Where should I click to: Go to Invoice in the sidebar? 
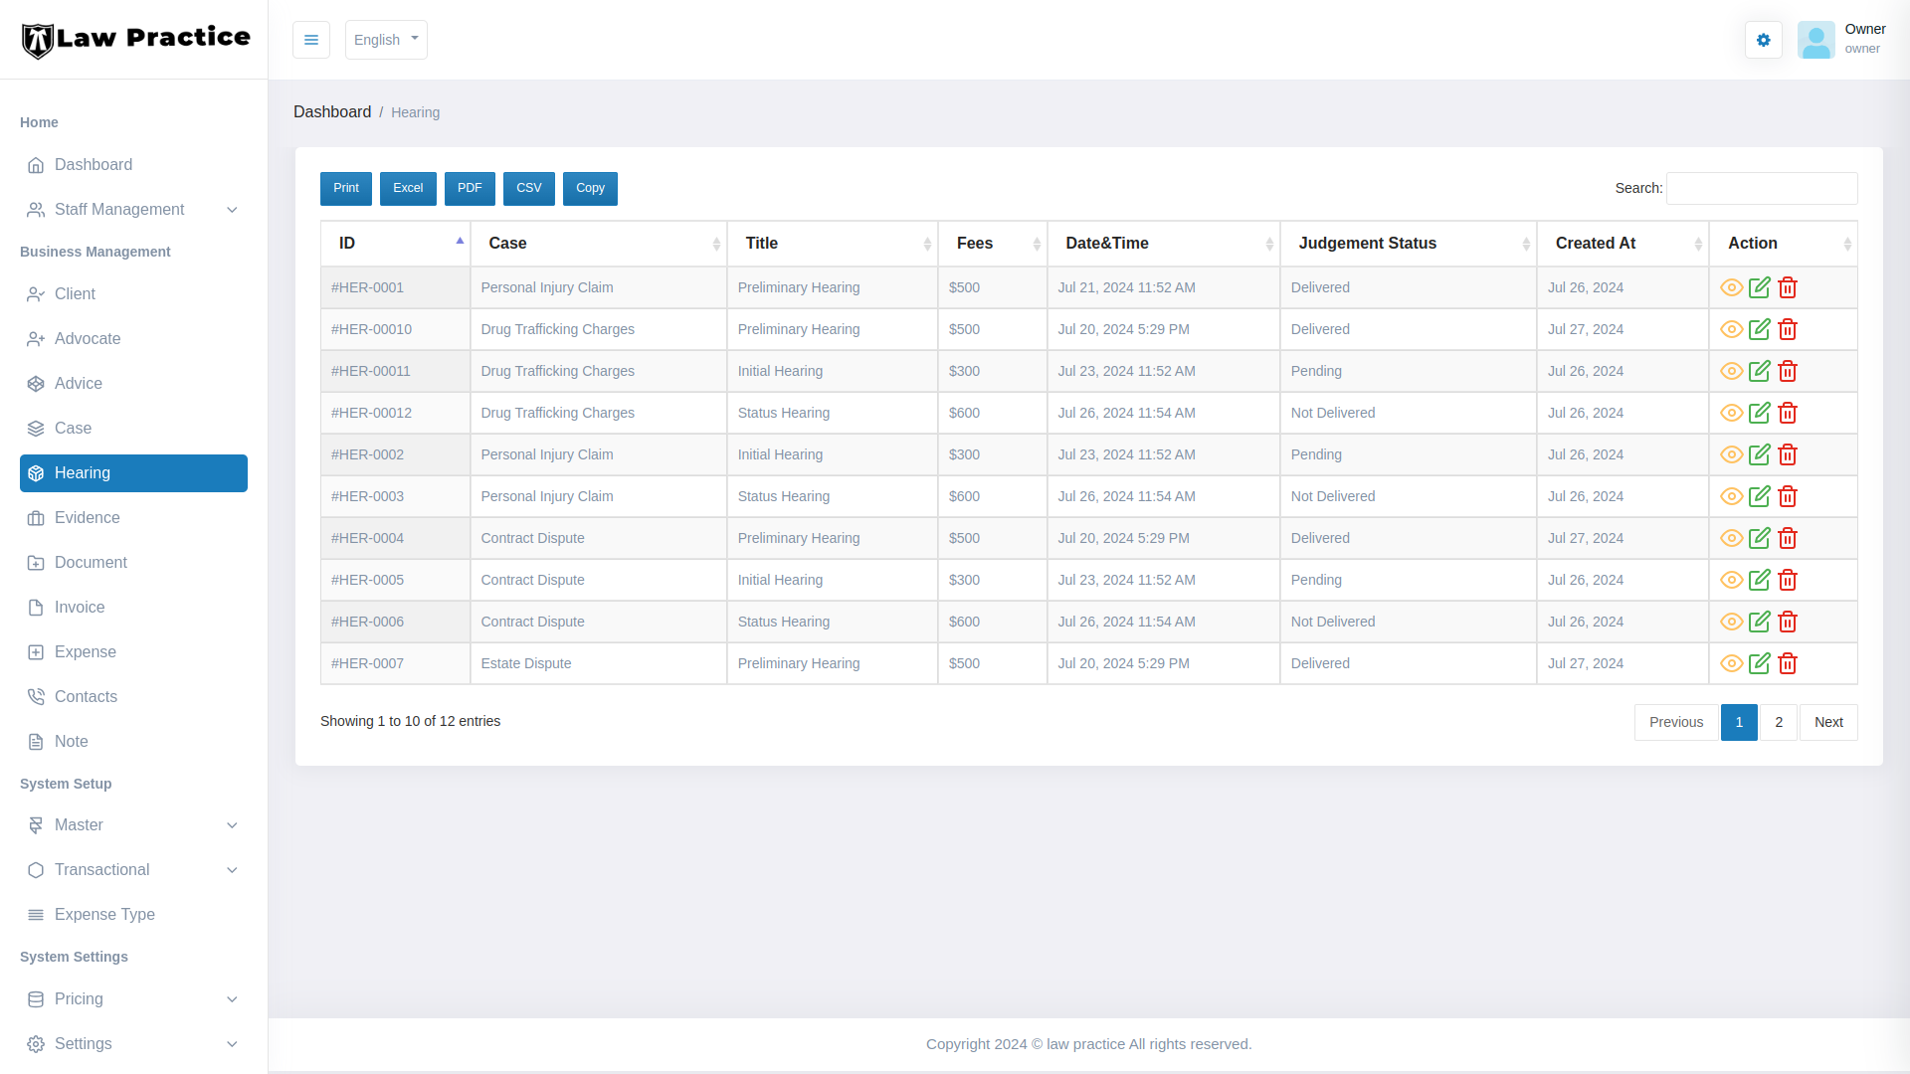[79, 608]
